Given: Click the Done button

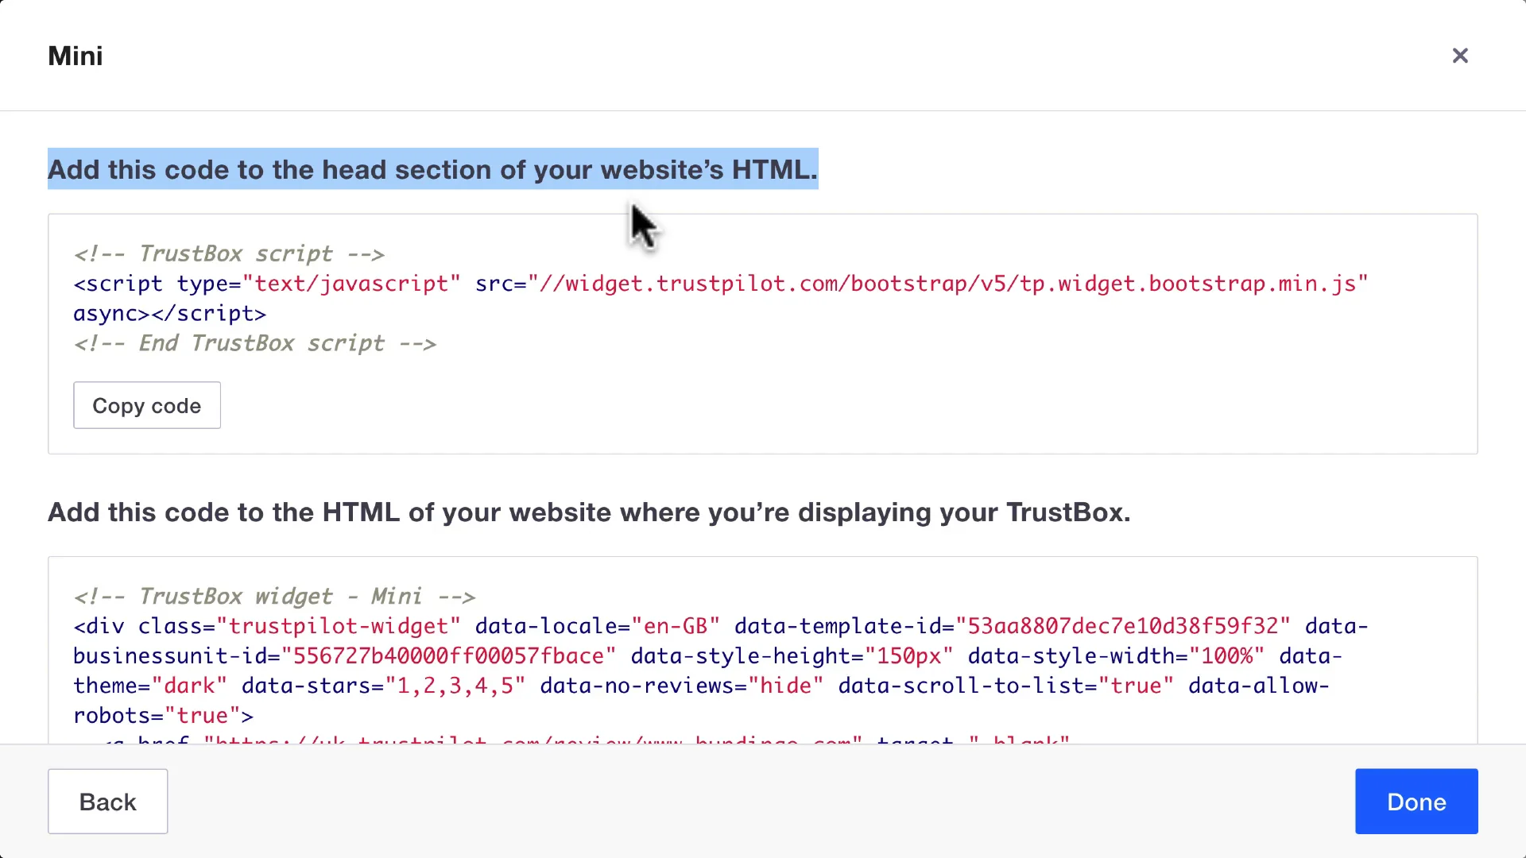Looking at the screenshot, I should click(x=1417, y=802).
